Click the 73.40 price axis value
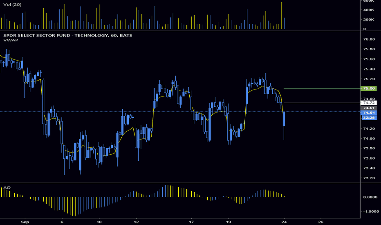The image size is (381, 225). coord(369,168)
